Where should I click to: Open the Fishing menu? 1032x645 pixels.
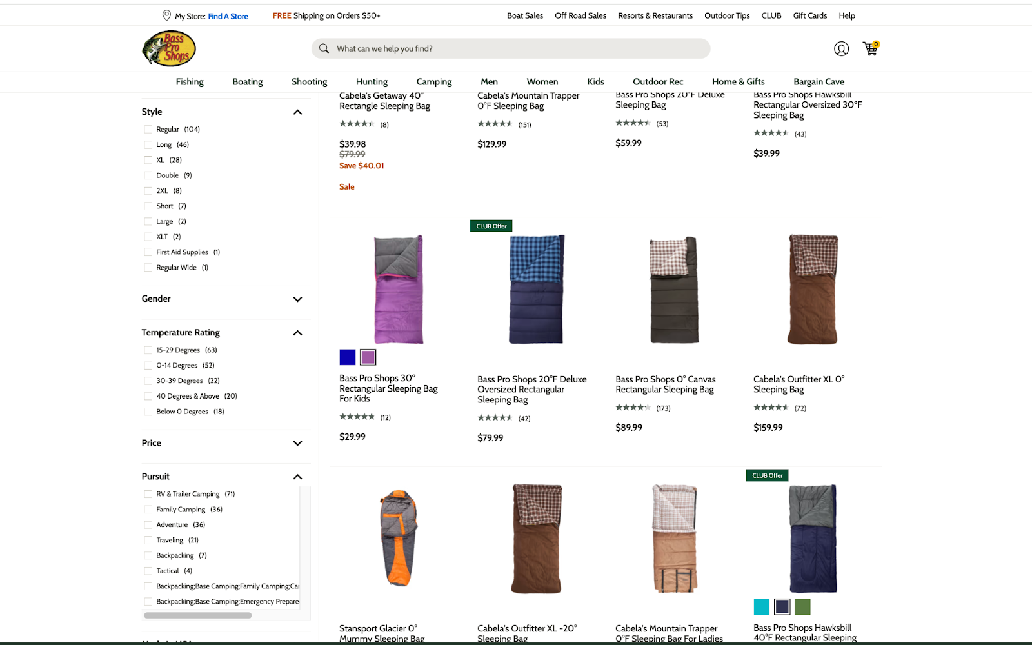point(190,82)
